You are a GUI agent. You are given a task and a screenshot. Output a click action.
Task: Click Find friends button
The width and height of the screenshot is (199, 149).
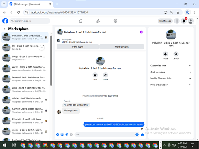[165, 21]
